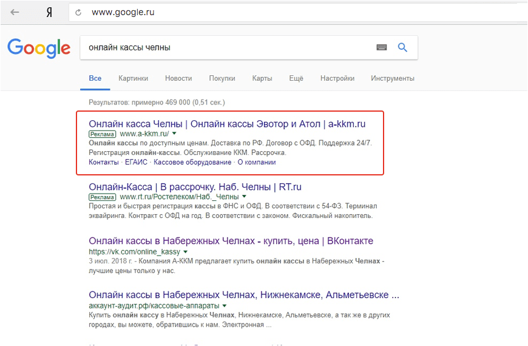Screen dimensions: 528x346
Task: Open Настройки search settings
Action: click(x=337, y=78)
